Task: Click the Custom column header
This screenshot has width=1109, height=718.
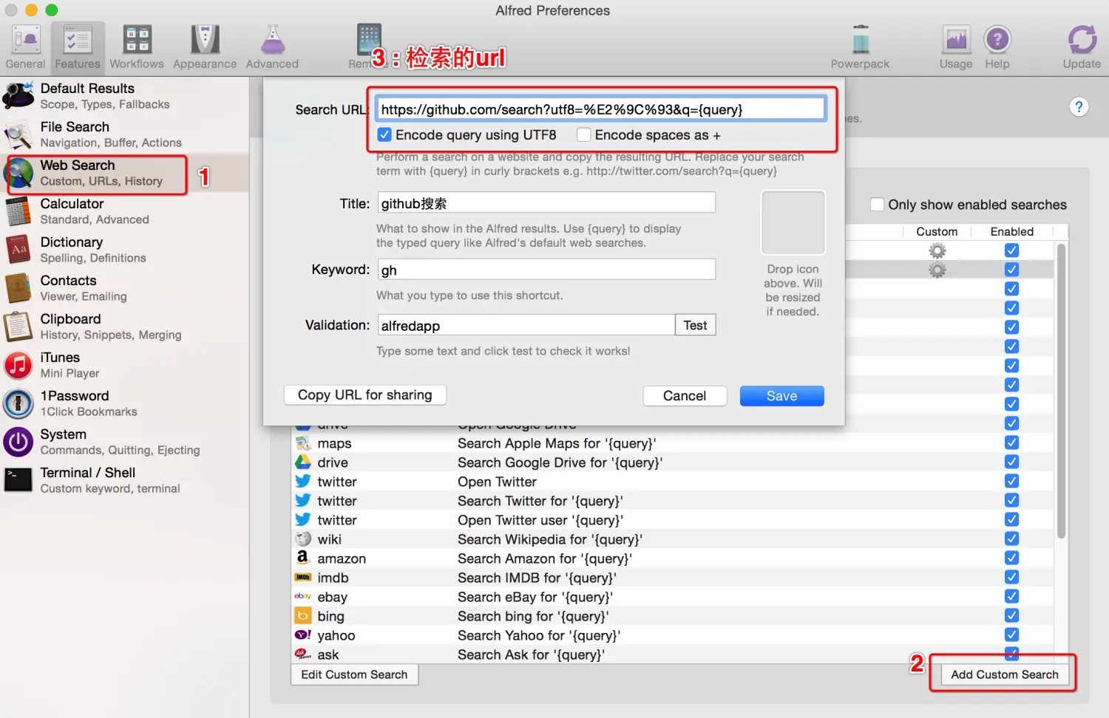Action: click(x=937, y=232)
